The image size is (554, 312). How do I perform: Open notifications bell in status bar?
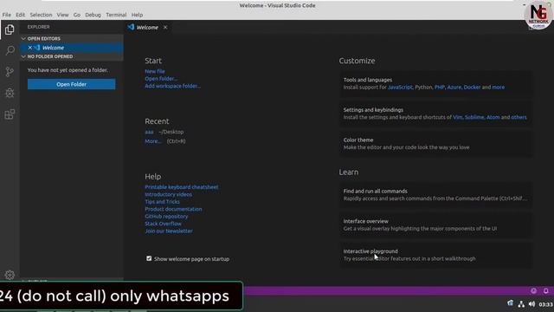point(545,291)
